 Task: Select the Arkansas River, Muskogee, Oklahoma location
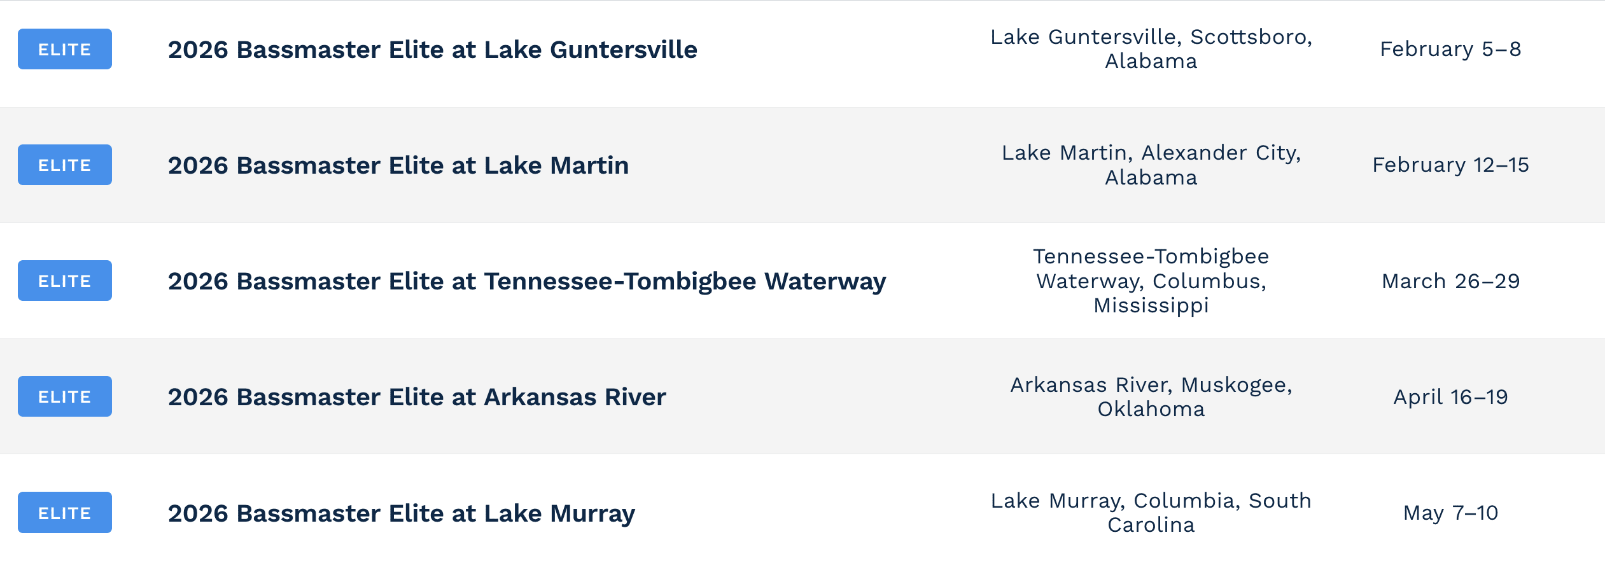1151,397
